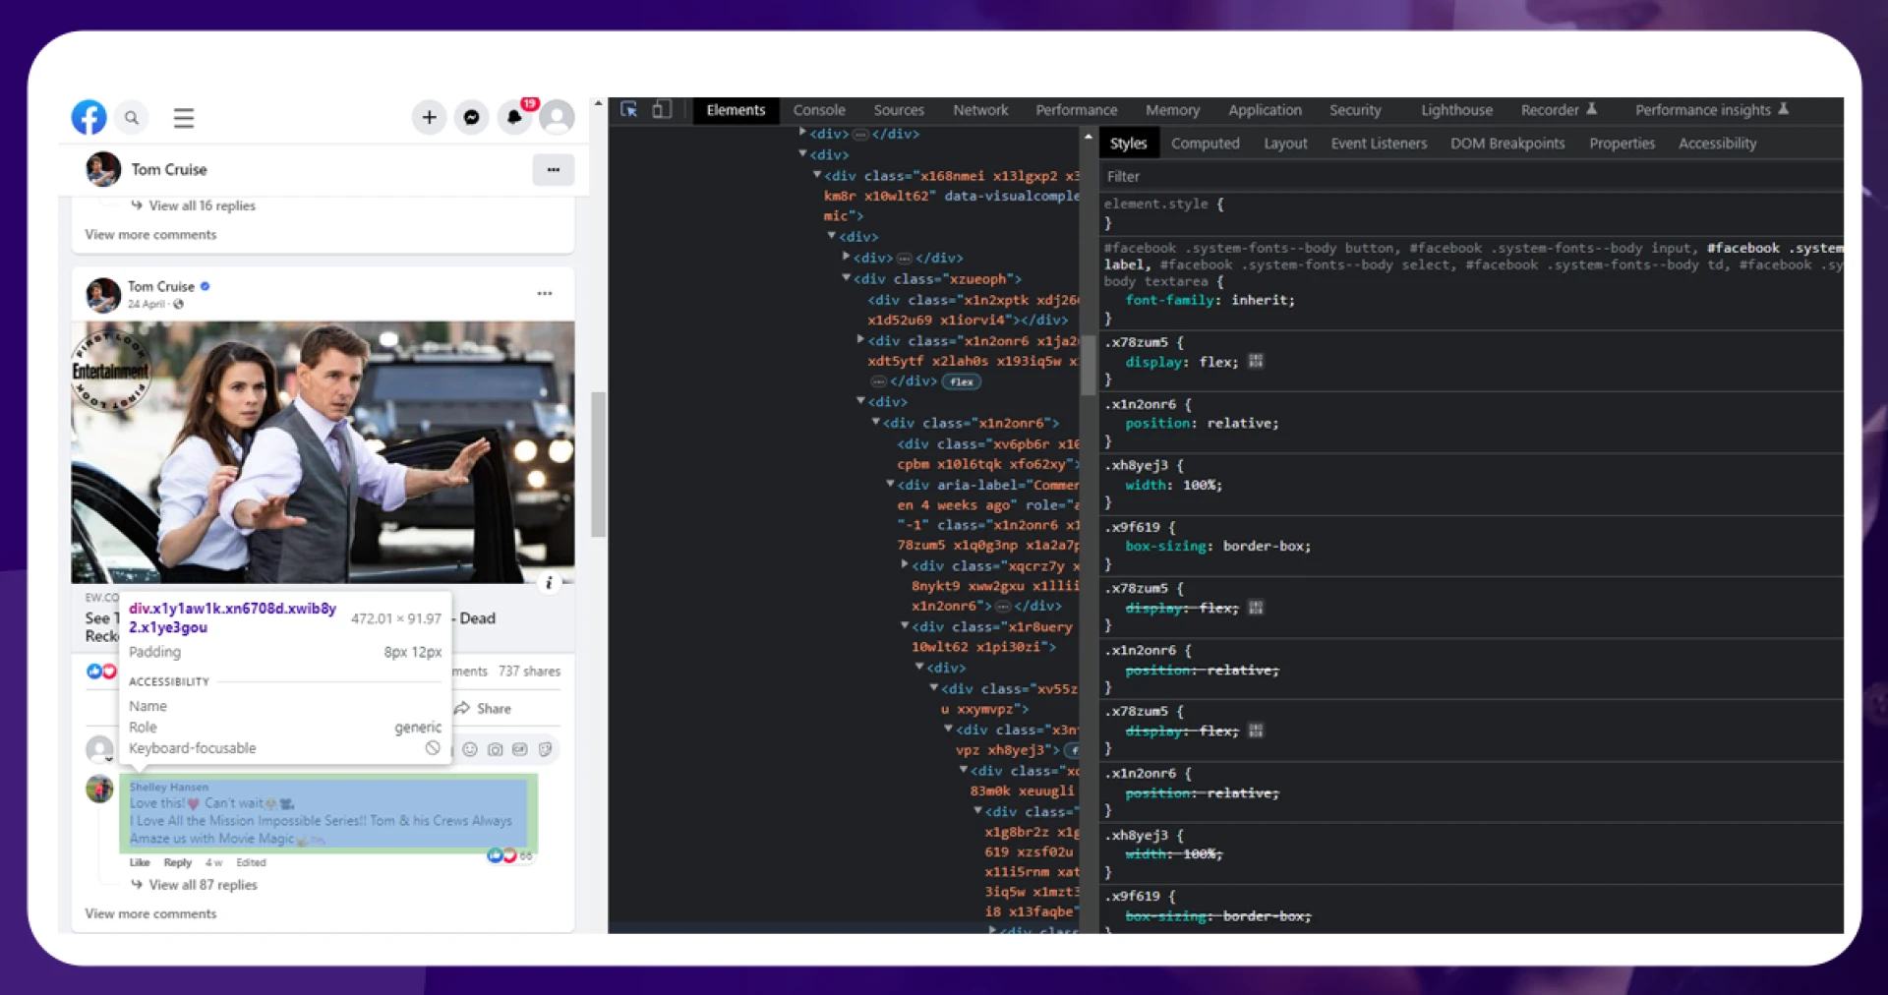Viewport: 1888px width, 995px height.
Task: Open the Recorder tab
Action: pos(1559,110)
